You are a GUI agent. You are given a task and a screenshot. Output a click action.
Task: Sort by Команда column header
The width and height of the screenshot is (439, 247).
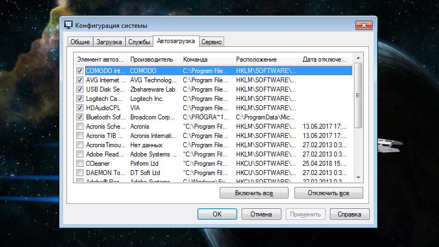click(x=206, y=59)
